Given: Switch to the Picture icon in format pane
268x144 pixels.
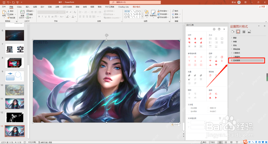Looking at the screenshot, I should [250, 32].
